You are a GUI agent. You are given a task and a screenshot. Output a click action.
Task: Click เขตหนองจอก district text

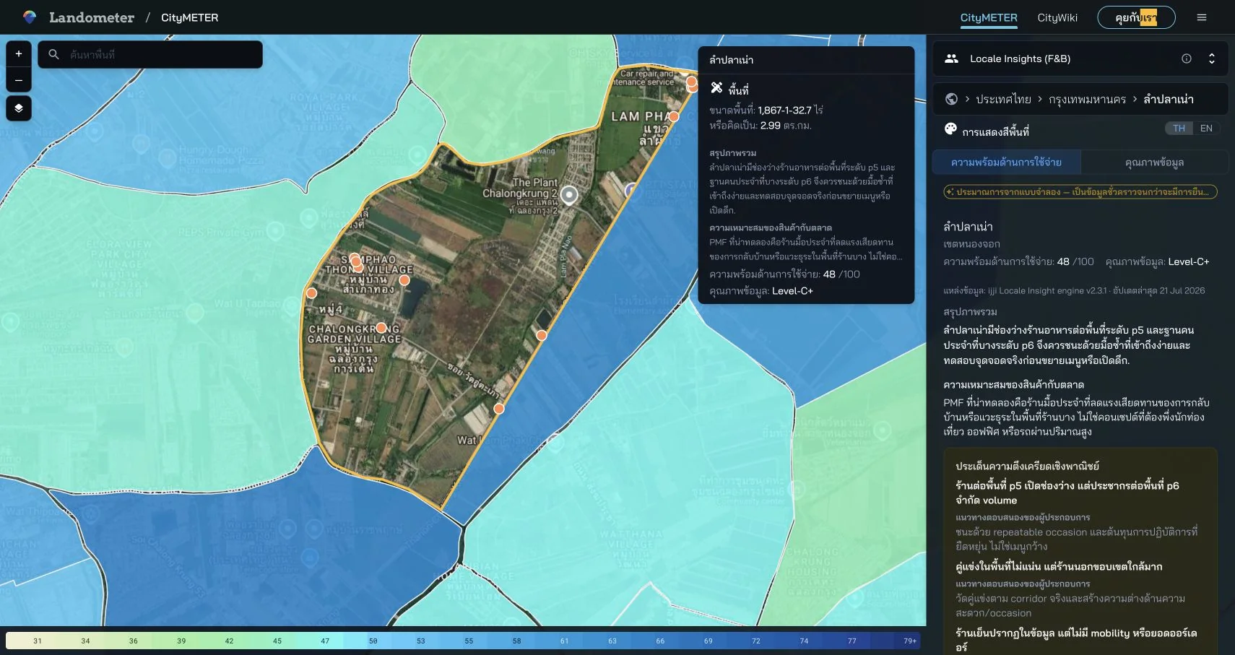[971, 244]
